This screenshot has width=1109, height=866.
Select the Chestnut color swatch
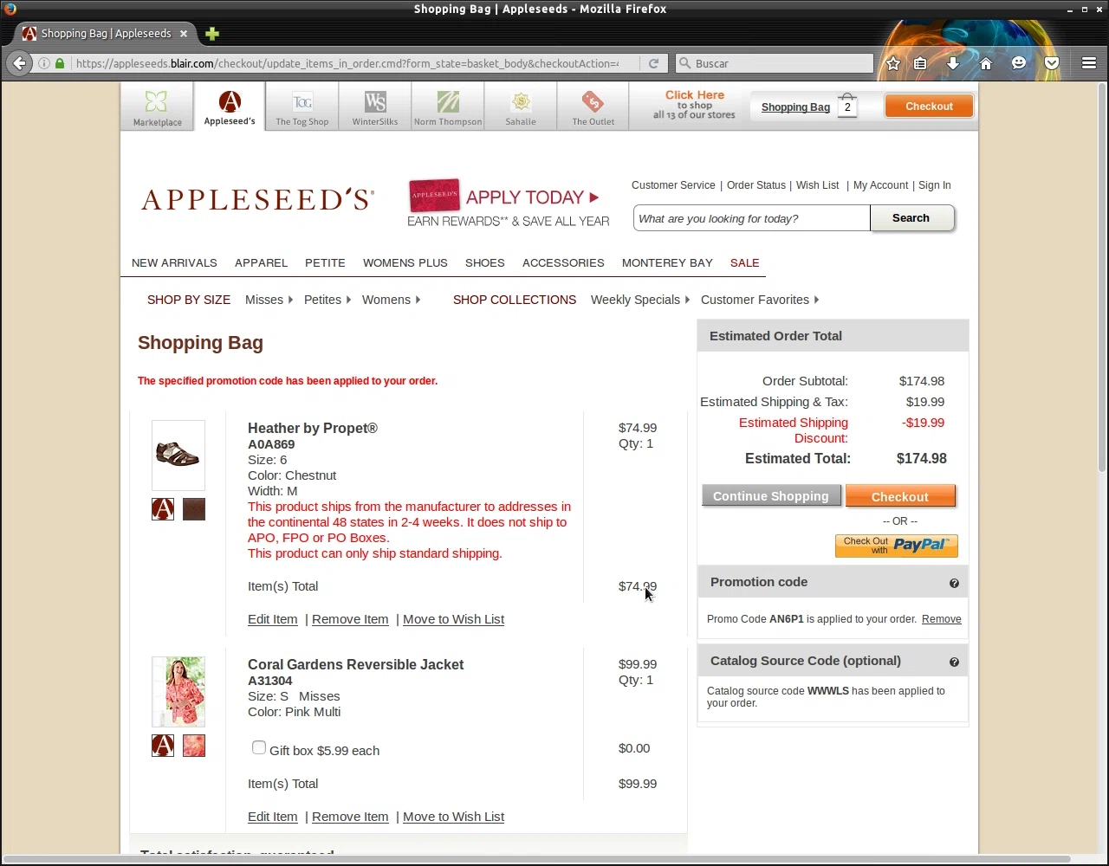194,509
